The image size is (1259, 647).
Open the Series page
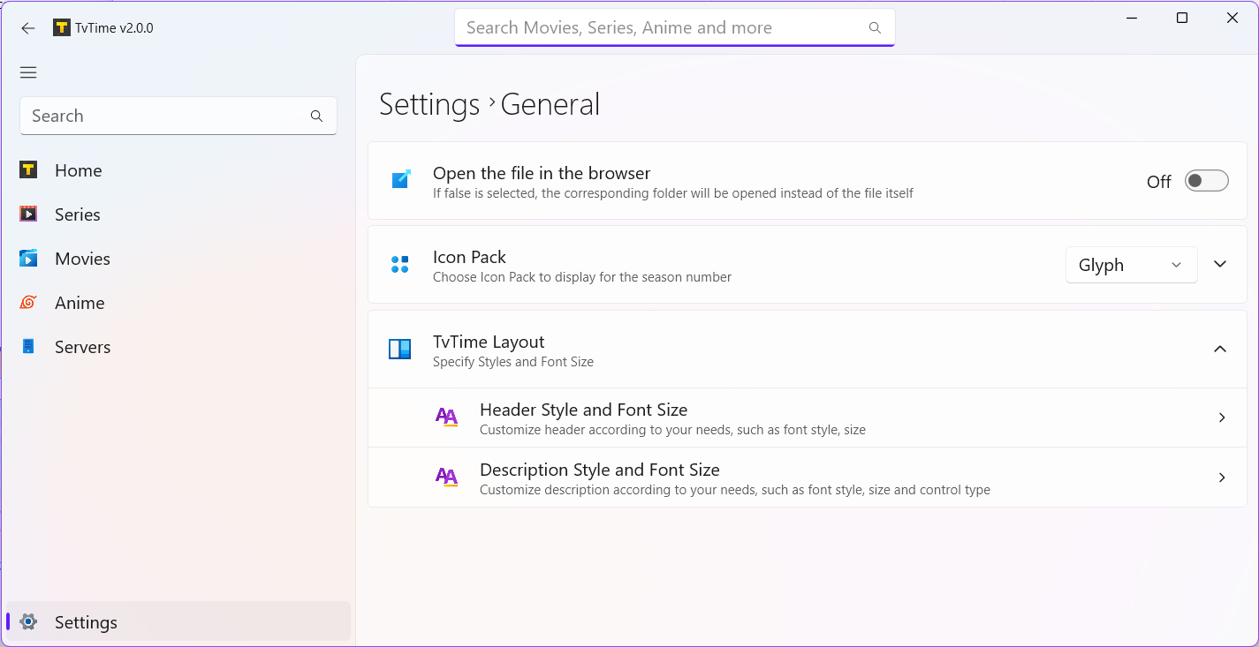pyautogui.click(x=178, y=214)
